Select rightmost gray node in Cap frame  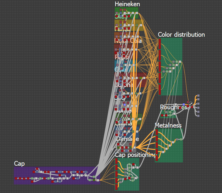(x=98, y=180)
